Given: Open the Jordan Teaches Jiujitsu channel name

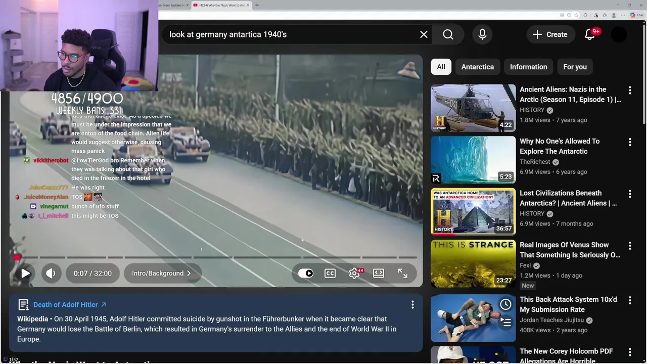Looking at the screenshot, I should click(x=551, y=320).
